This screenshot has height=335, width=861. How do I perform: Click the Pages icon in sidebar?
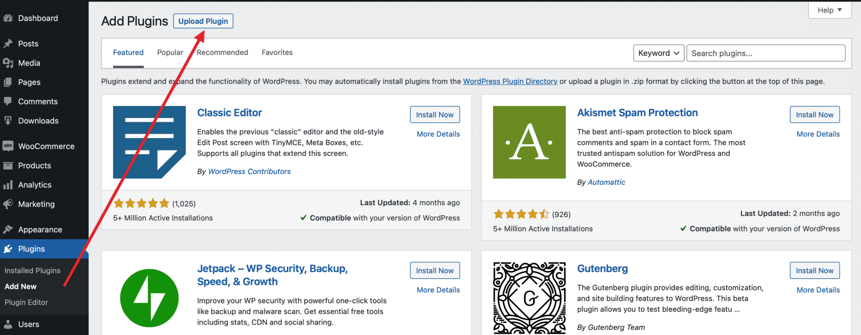8,82
